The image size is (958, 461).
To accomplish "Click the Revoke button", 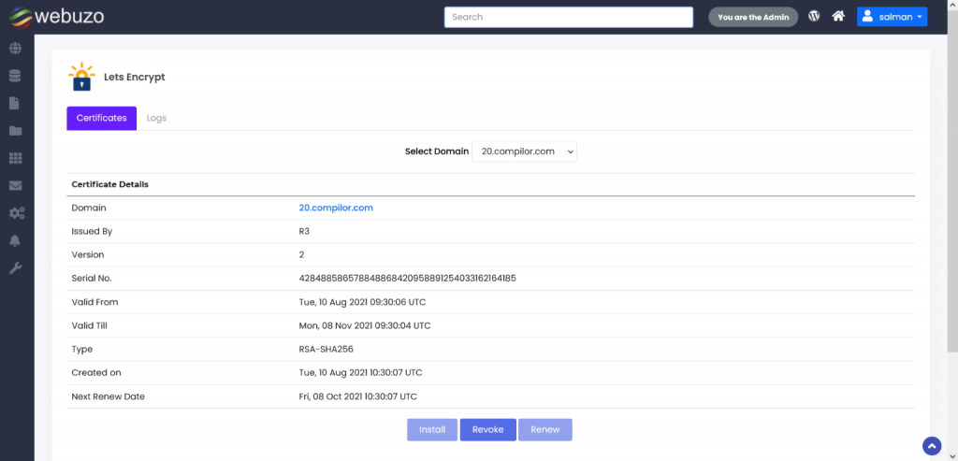I will [x=487, y=429].
